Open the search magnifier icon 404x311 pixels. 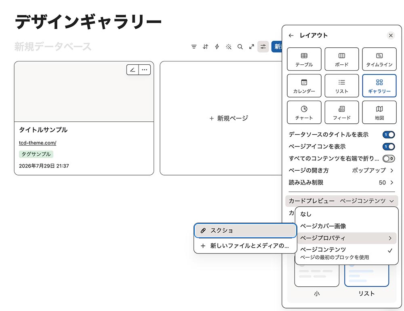click(x=240, y=47)
